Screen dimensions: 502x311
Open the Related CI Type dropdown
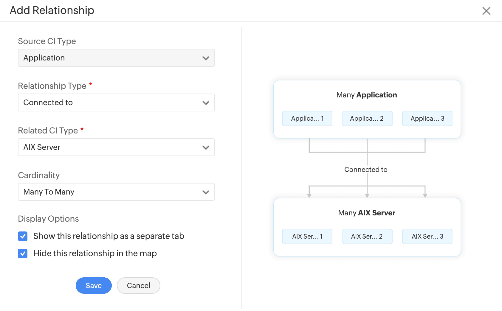tap(116, 147)
